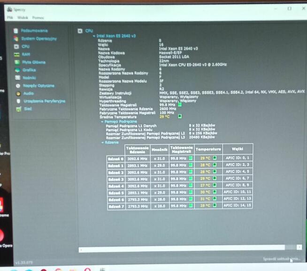Image resolution: width=307 pixels, height=271 pixels.
Task: Open the Grafika graphics icon
Action: pyautogui.click(x=17, y=70)
